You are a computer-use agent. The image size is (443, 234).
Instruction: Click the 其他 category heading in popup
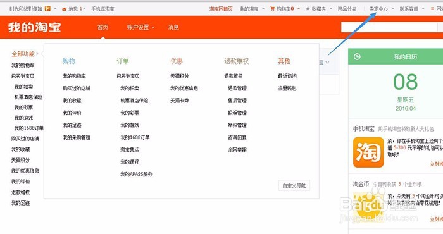point(284,61)
